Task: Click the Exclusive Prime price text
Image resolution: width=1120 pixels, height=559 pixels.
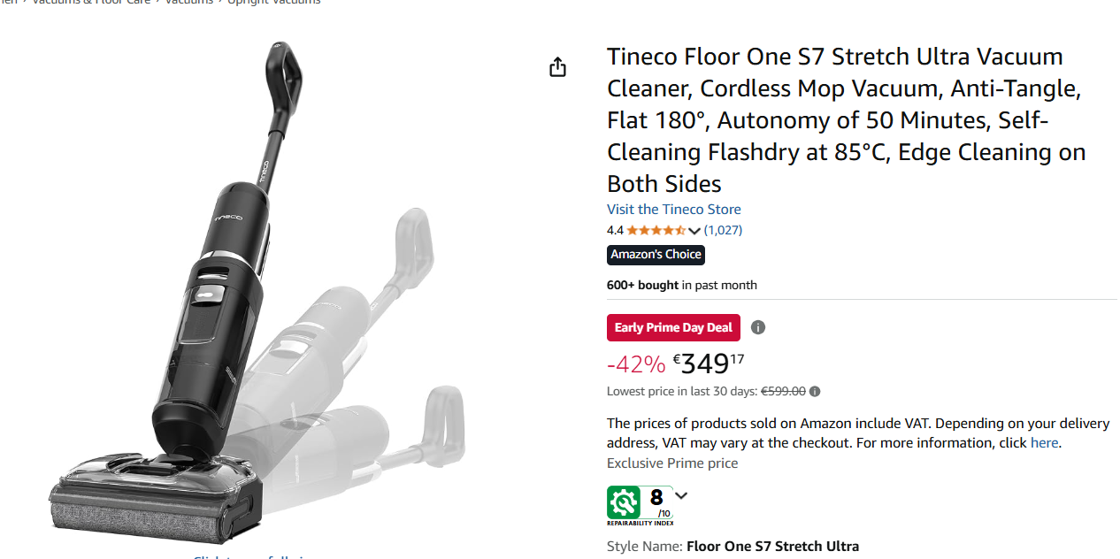Action: (671, 463)
